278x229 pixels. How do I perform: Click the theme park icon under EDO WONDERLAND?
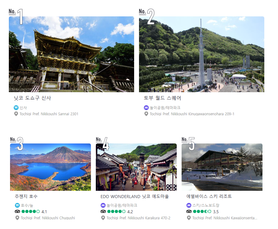pyautogui.click(x=103, y=205)
